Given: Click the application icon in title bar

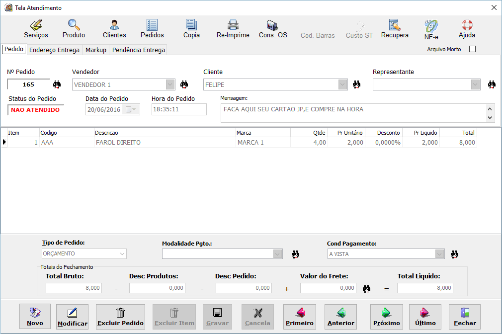Looking at the screenshot, I should click(8, 7).
